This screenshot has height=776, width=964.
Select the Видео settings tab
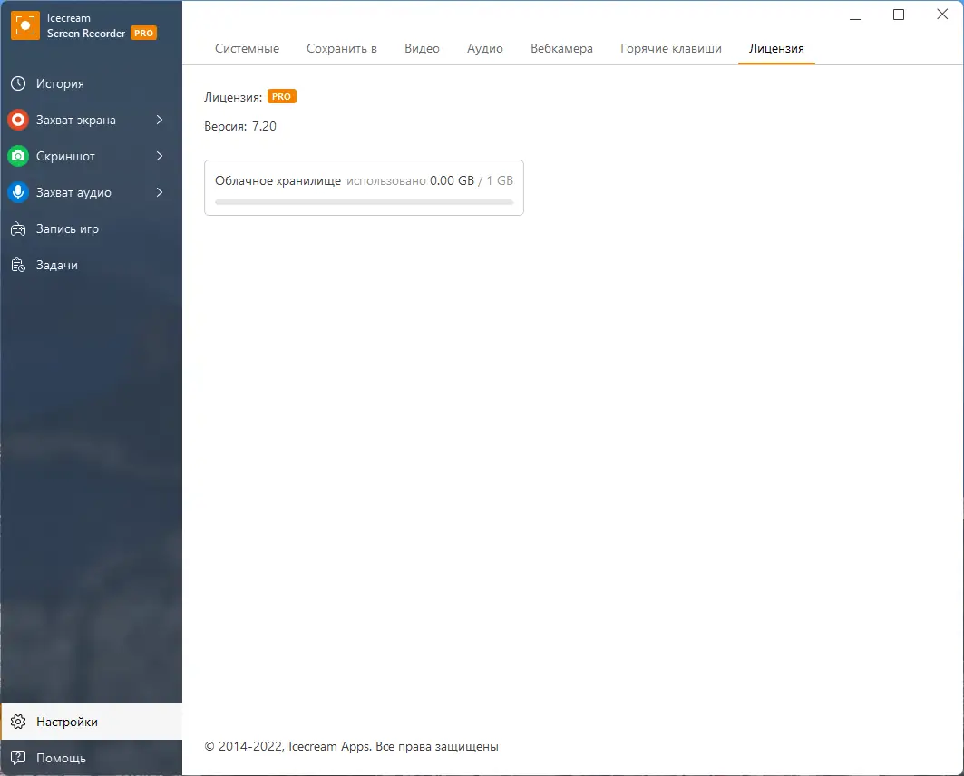click(x=422, y=49)
